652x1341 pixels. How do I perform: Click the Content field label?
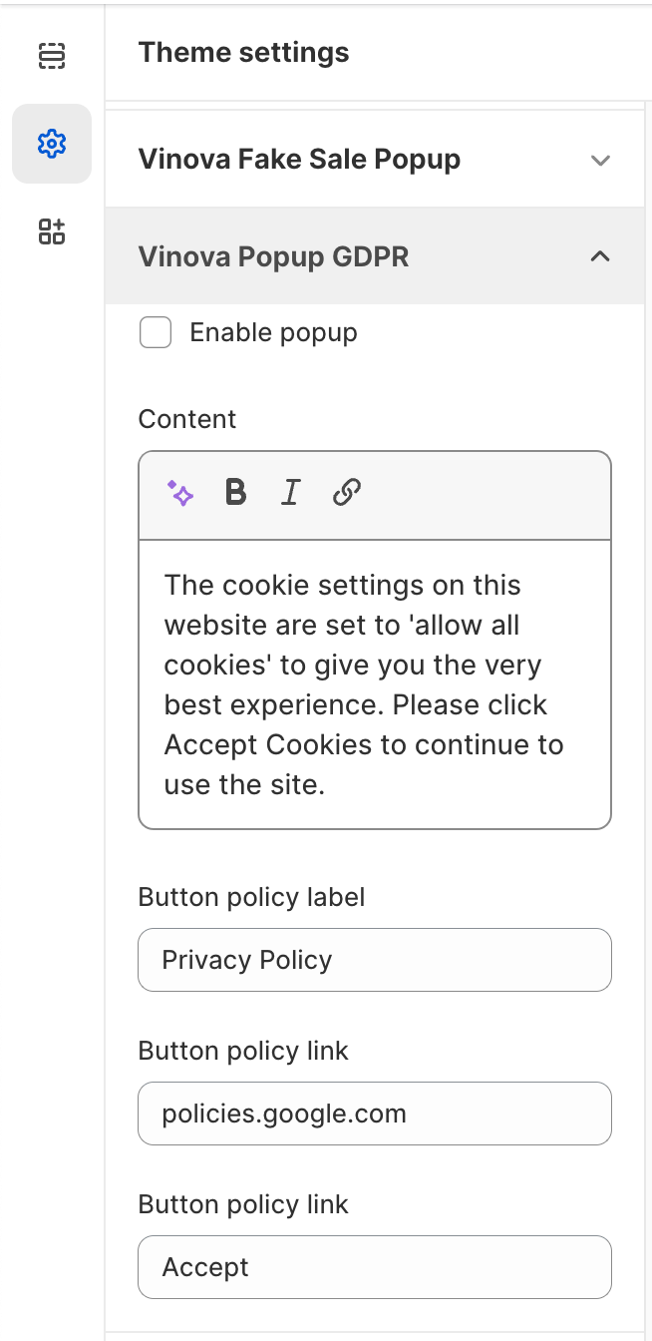click(x=187, y=419)
